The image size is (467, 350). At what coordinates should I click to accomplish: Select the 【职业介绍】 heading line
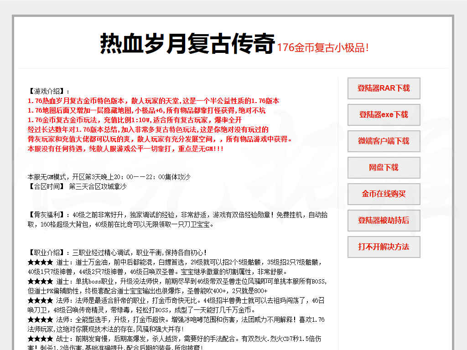[117, 252]
